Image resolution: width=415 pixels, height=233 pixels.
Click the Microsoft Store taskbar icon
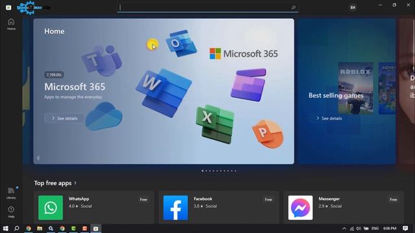pos(96,228)
